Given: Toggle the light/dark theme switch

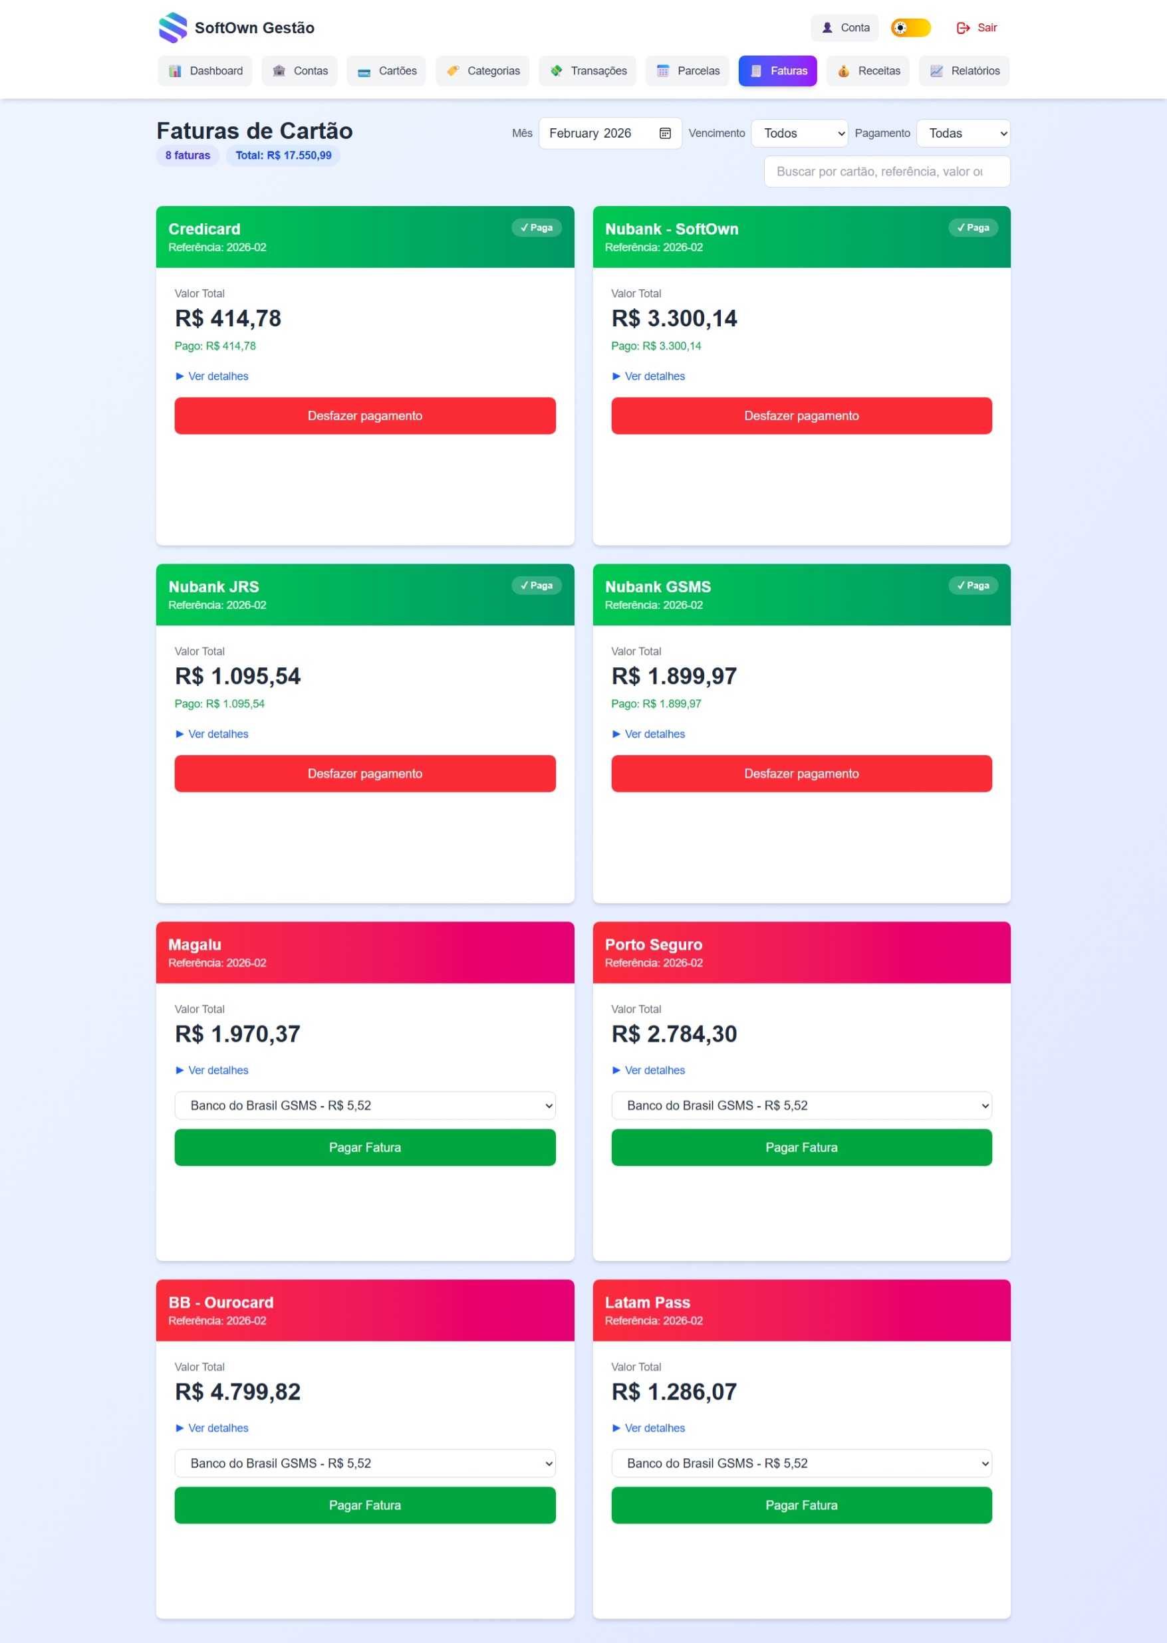Looking at the screenshot, I should (x=910, y=28).
